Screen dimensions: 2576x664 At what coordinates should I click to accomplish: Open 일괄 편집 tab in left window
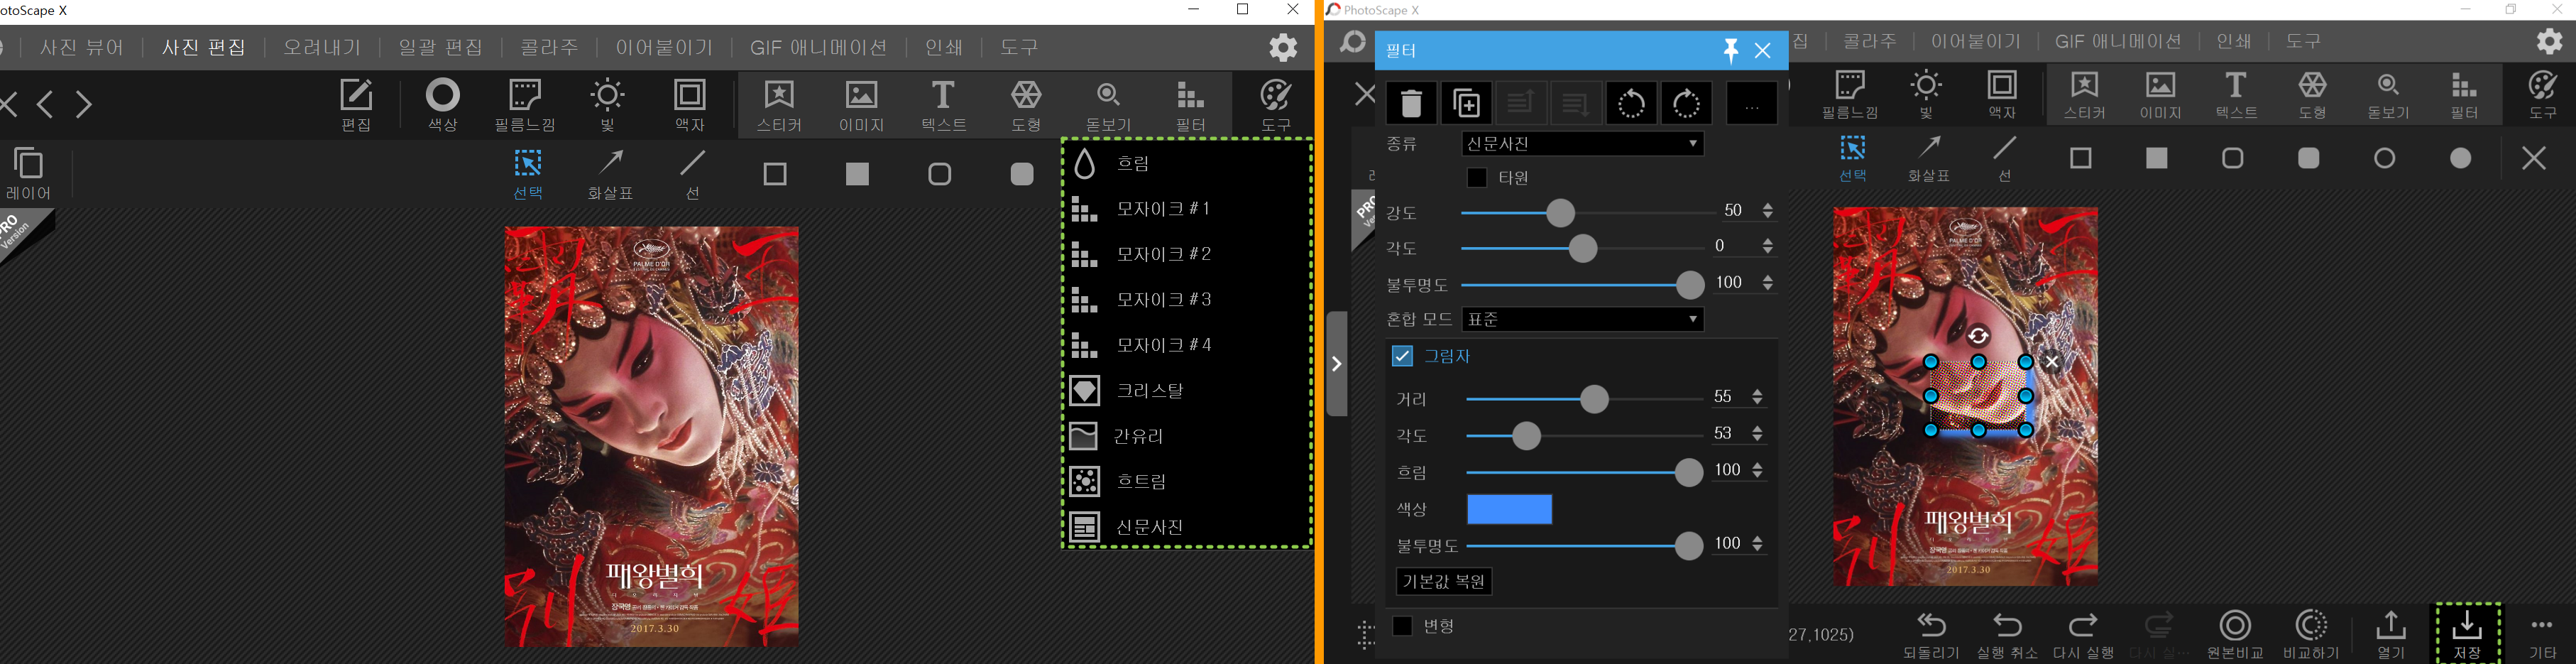coord(441,47)
